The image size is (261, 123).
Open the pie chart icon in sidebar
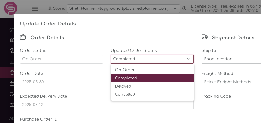[12, 51]
